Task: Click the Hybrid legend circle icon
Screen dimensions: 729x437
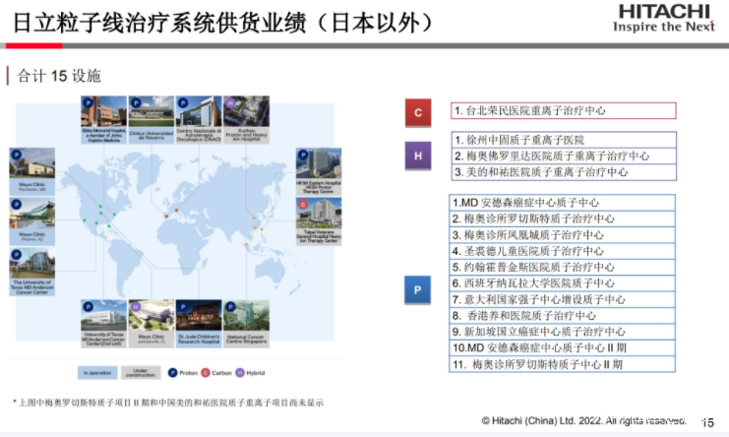Action: coord(240,373)
